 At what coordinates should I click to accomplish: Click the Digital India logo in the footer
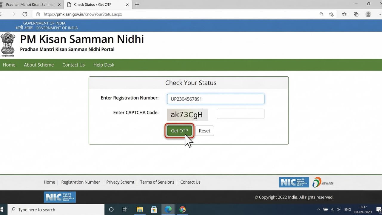pyautogui.click(x=323, y=182)
